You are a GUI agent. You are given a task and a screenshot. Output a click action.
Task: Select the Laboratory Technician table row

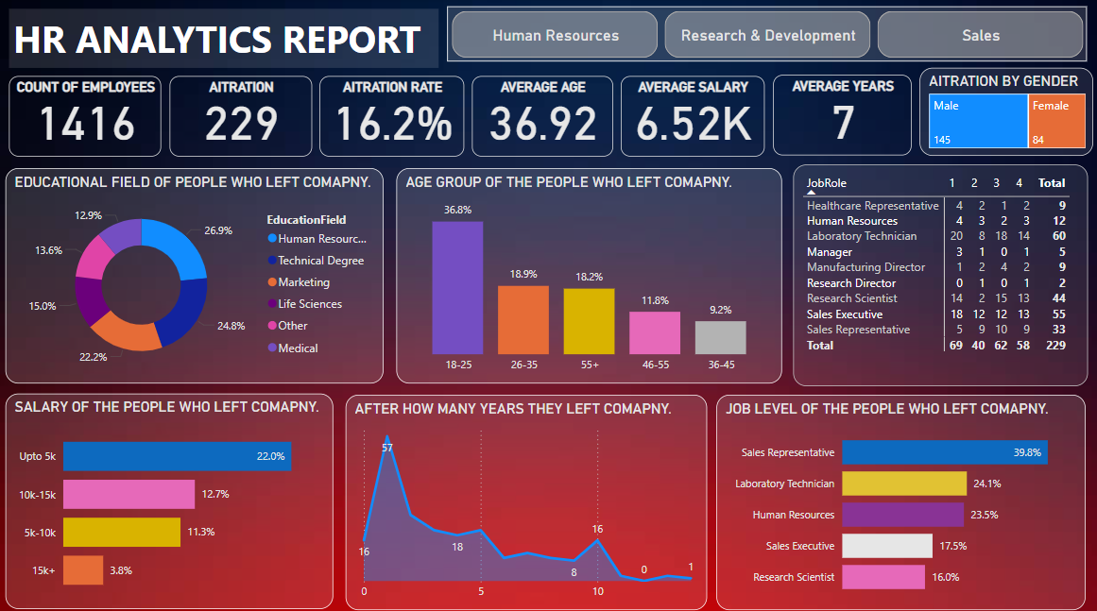[861, 236]
